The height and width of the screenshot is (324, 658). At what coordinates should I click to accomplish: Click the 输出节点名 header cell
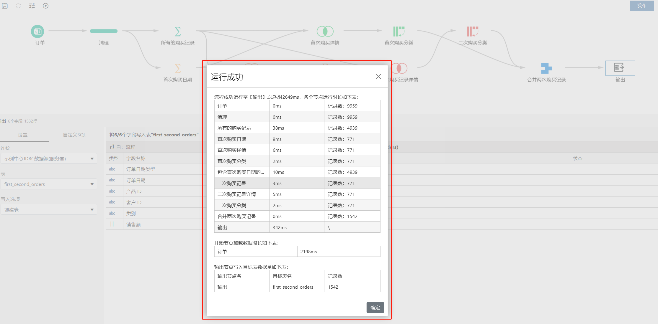(x=242, y=276)
